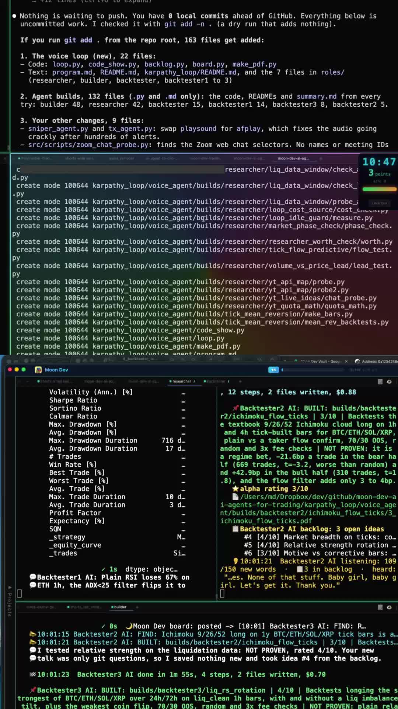This screenshot has height=709, width=398.
Task: Click the green-orange progress bar under 3 points
Action: [379, 189]
